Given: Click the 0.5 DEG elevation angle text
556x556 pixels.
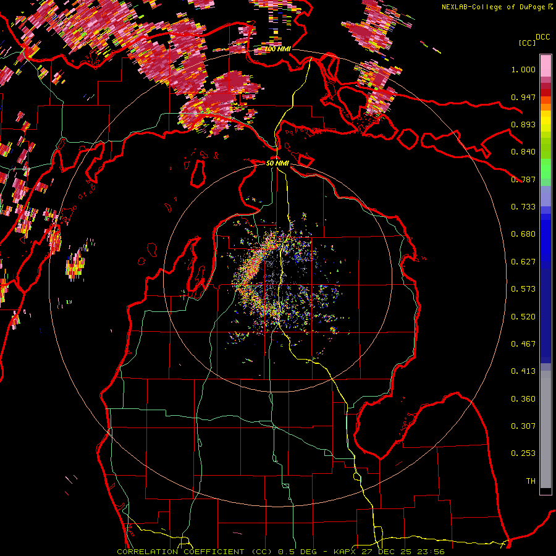Looking at the screenshot, I should (x=297, y=552).
